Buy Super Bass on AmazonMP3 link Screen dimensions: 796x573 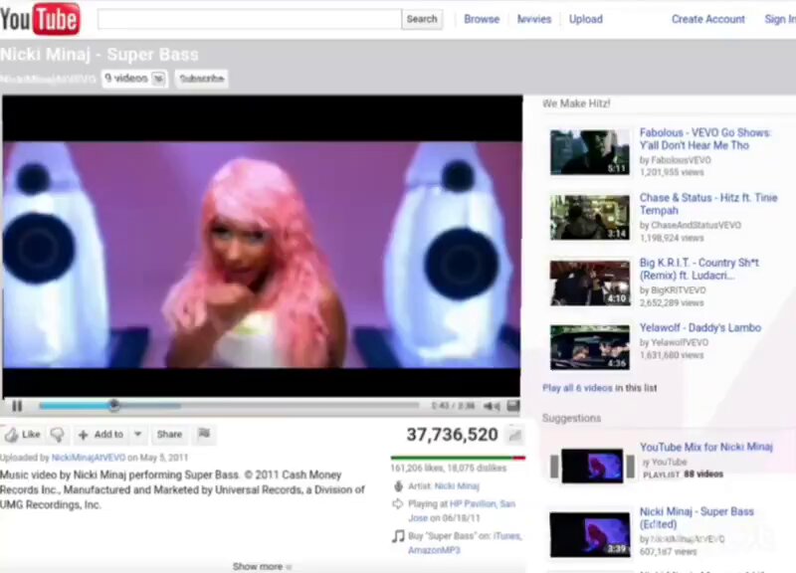(434, 550)
